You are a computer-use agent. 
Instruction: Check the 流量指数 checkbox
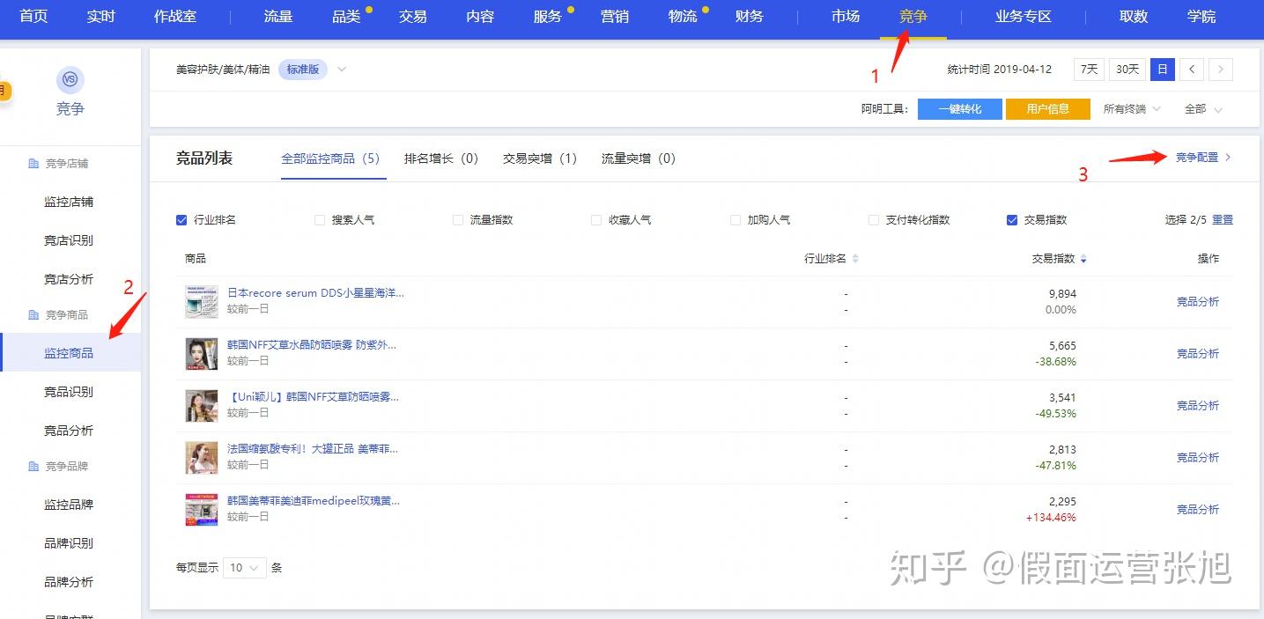(458, 220)
